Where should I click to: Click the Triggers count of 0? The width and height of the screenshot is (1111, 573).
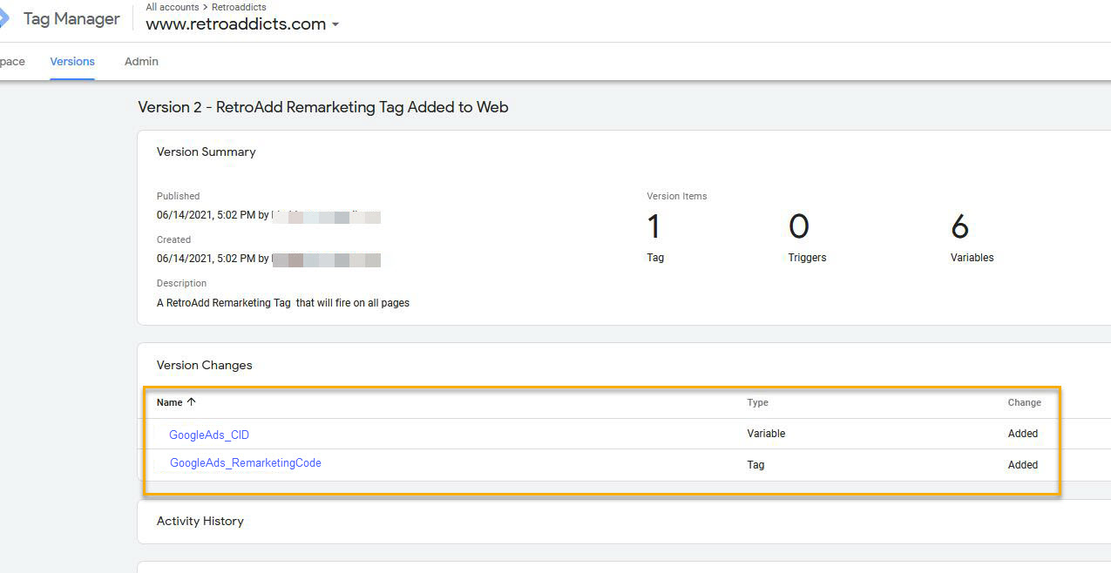coord(798,228)
